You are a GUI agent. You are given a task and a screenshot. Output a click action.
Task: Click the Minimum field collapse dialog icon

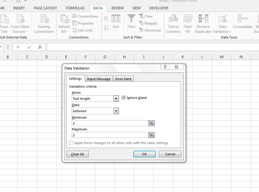point(151,123)
